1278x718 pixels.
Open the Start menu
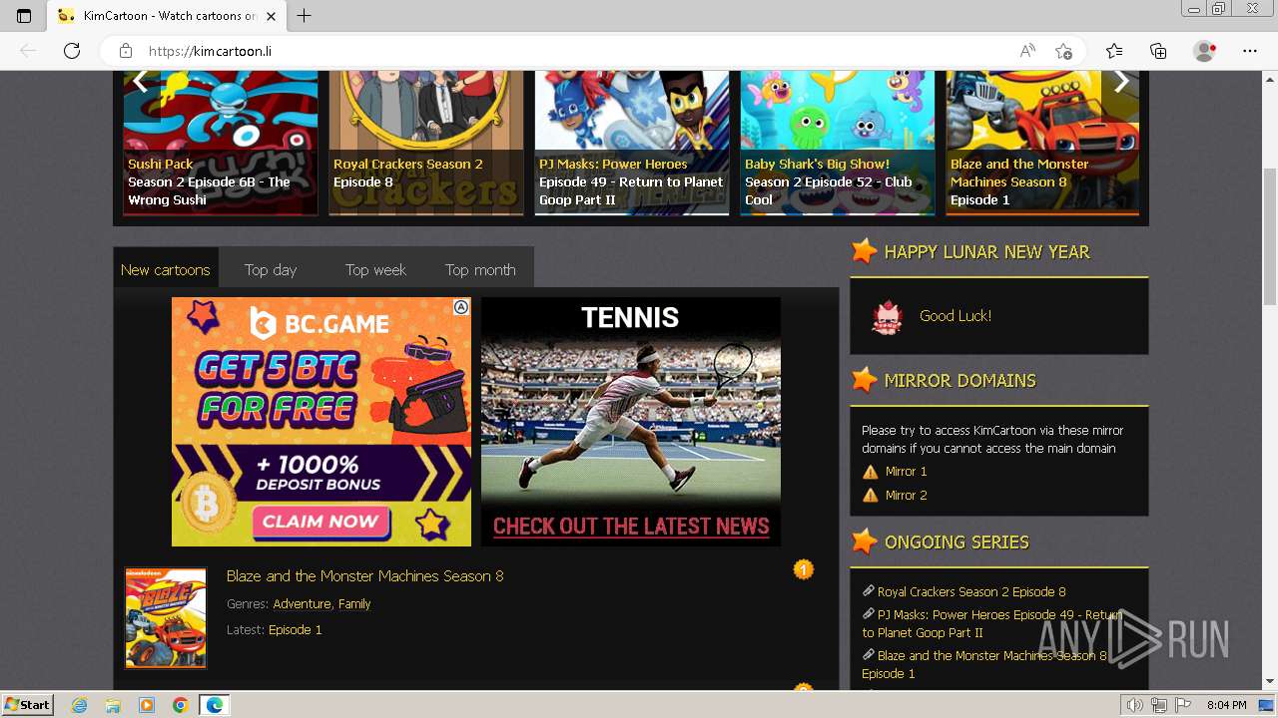coord(27,705)
